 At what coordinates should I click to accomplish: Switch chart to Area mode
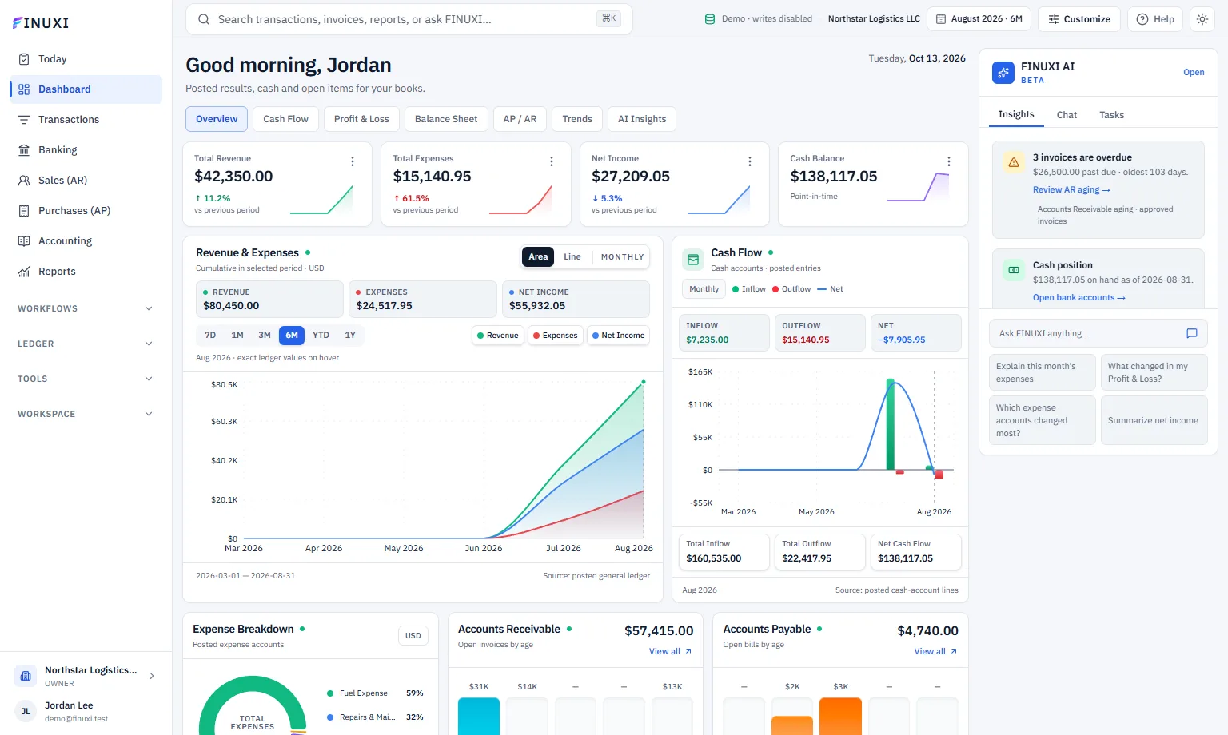click(538, 257)
